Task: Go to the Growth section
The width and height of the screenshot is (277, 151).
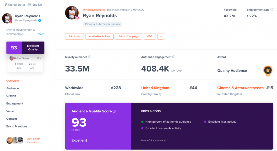Action: pos(11,96)
